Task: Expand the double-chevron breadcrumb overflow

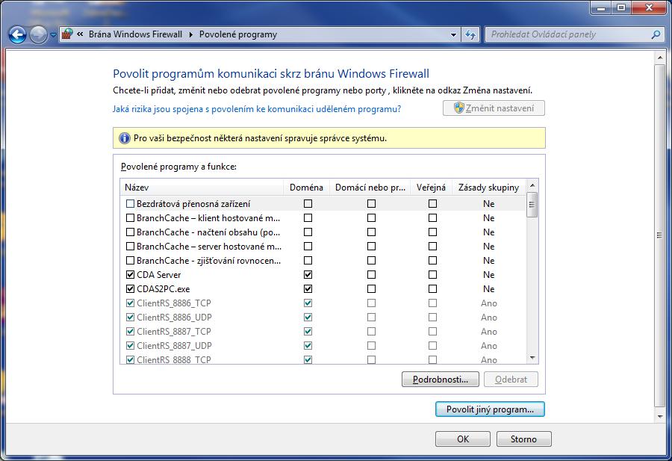Action: click(80, 34)
